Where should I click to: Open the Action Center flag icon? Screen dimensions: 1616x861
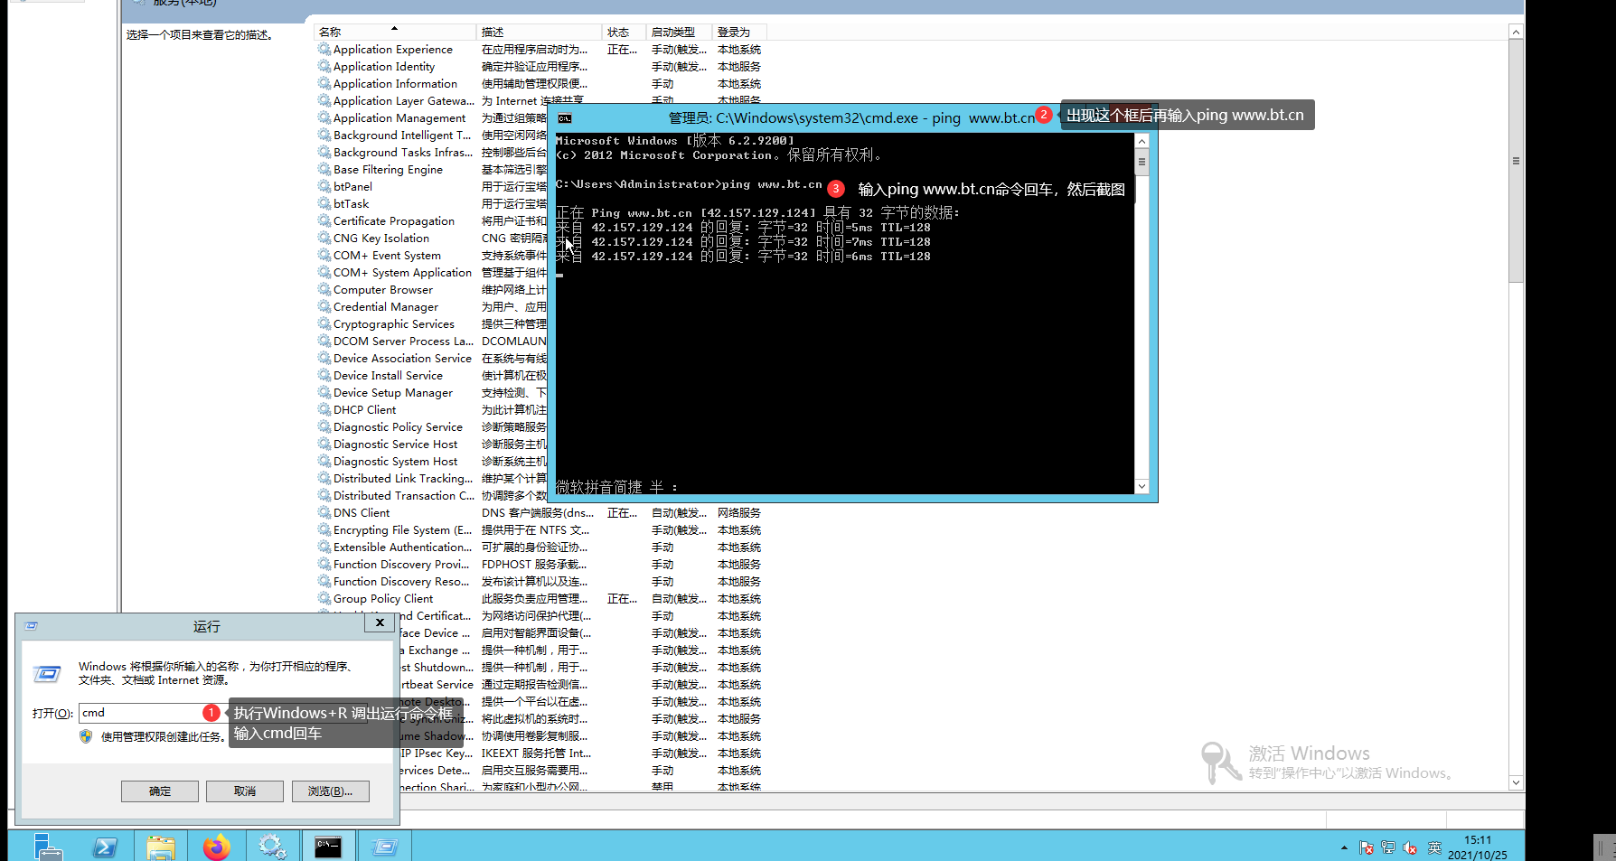1367,847
